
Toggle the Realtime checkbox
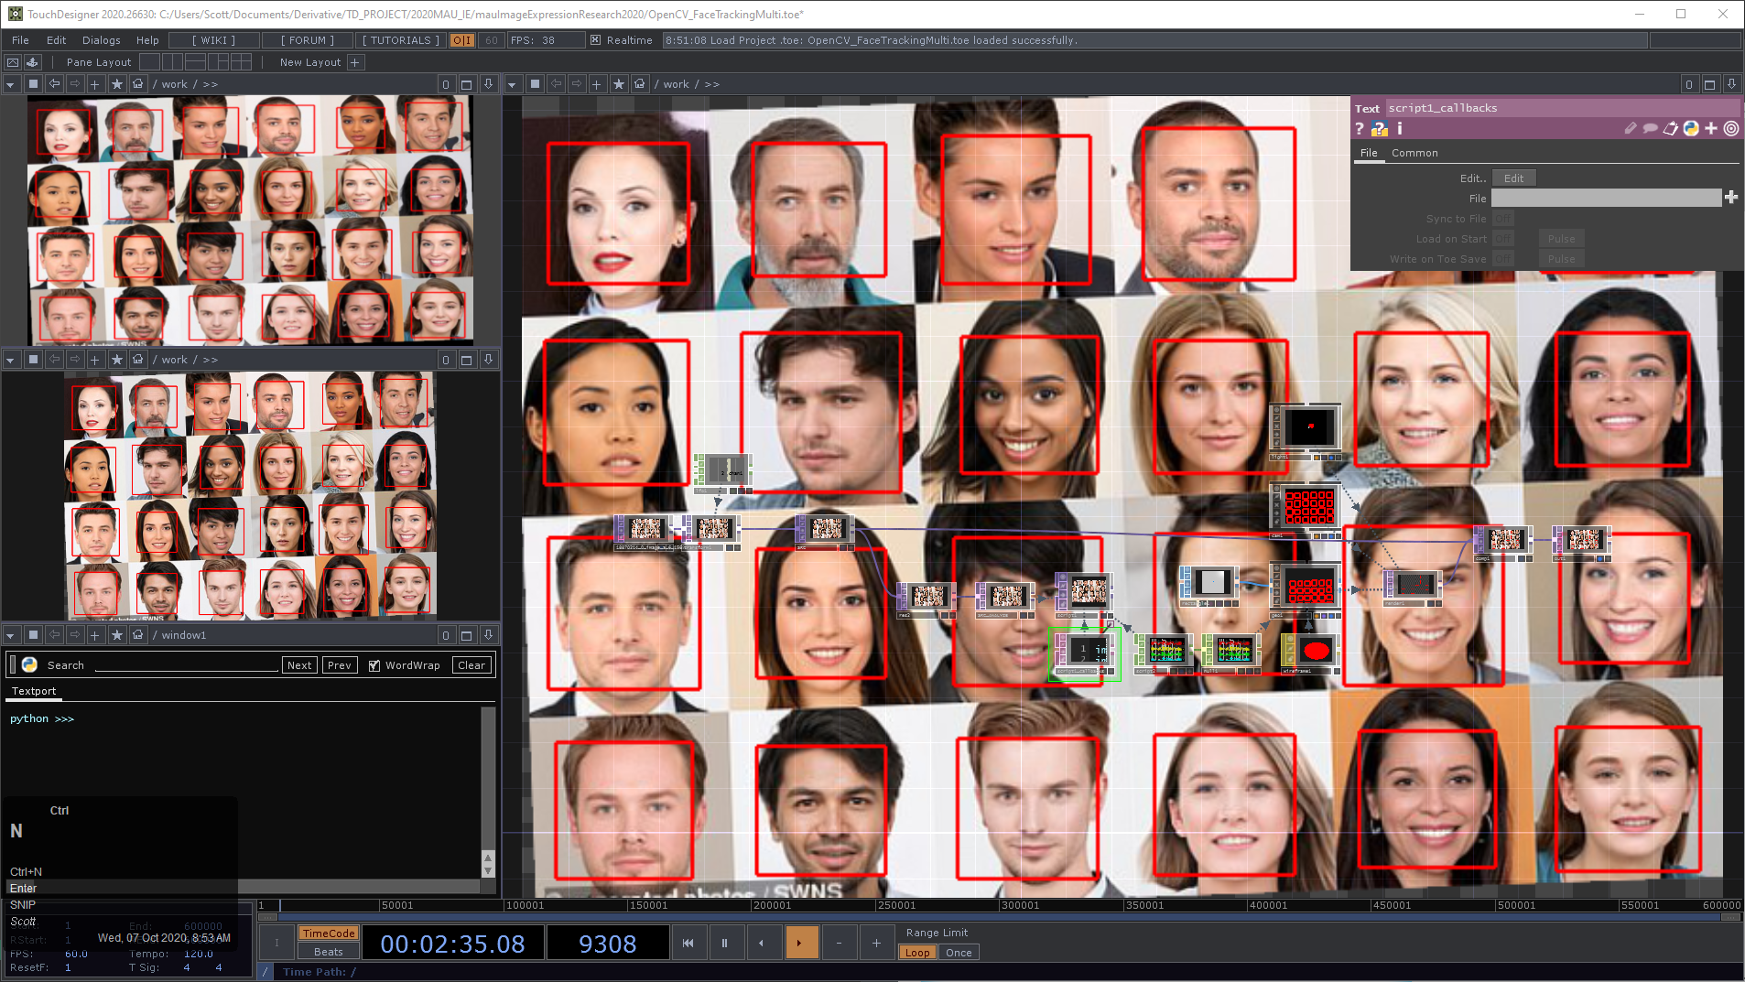coord(595,40)
